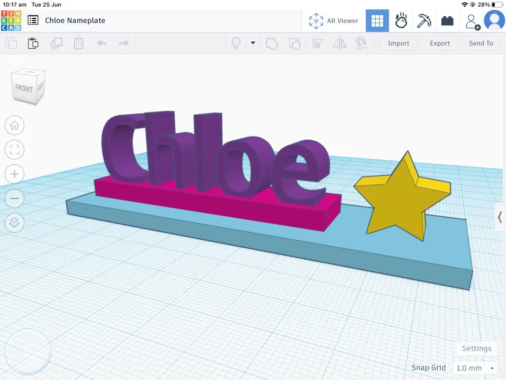
Task: Zoom in with the plus button
Action: pos(15,174)
